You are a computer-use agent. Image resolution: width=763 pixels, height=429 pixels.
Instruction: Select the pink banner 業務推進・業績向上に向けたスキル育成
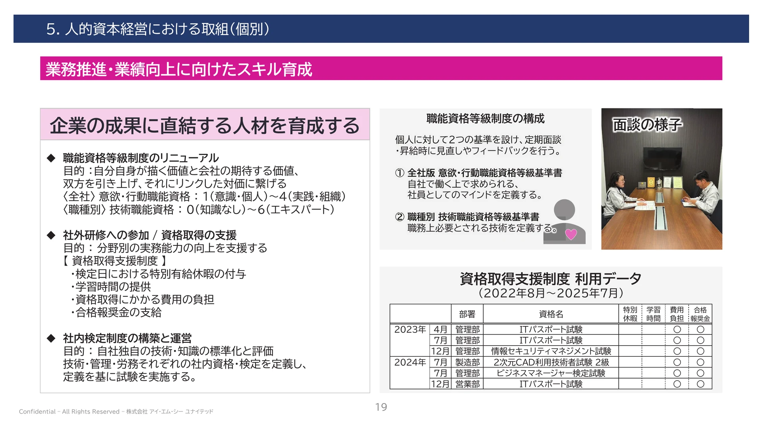[381, 68]
